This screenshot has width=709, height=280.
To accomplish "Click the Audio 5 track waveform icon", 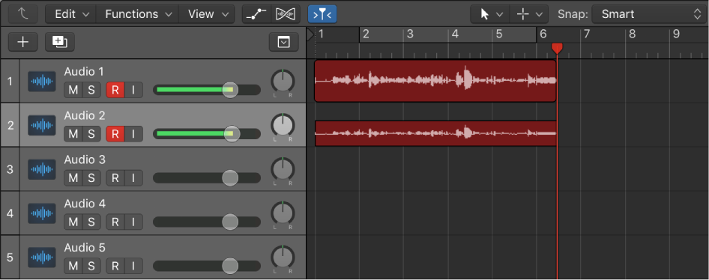I will pos(42,258).
